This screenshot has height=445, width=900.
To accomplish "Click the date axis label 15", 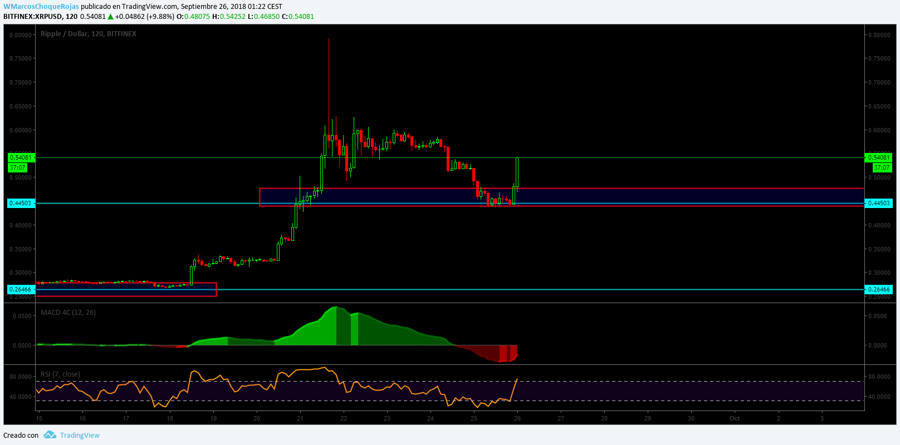I will [x=39, y=418].
